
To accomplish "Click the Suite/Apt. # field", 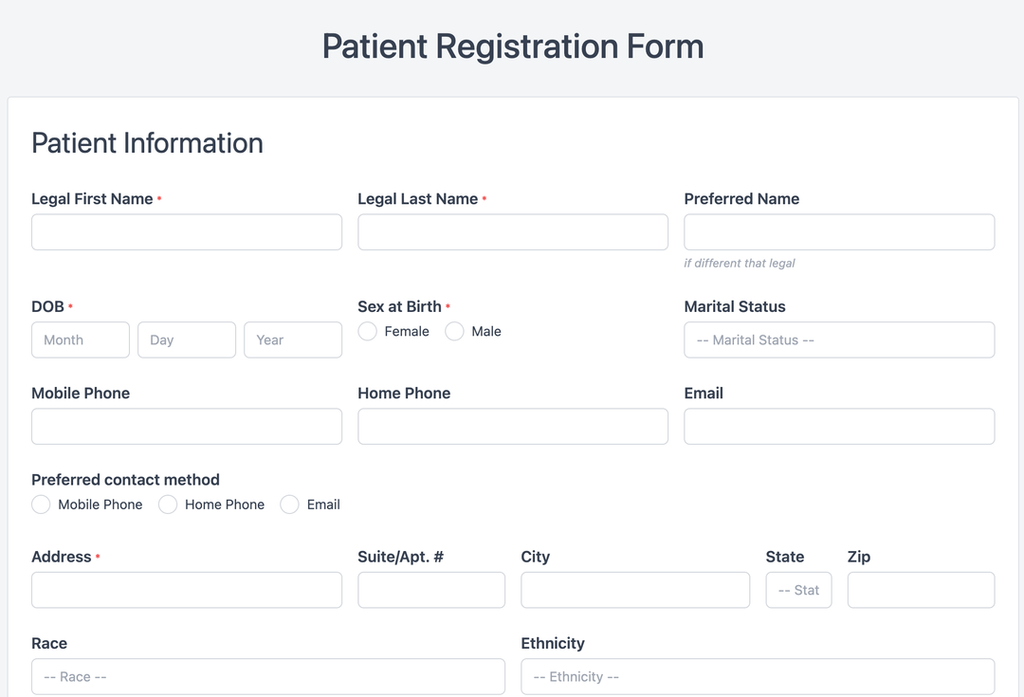I will [x=431, y=590].
